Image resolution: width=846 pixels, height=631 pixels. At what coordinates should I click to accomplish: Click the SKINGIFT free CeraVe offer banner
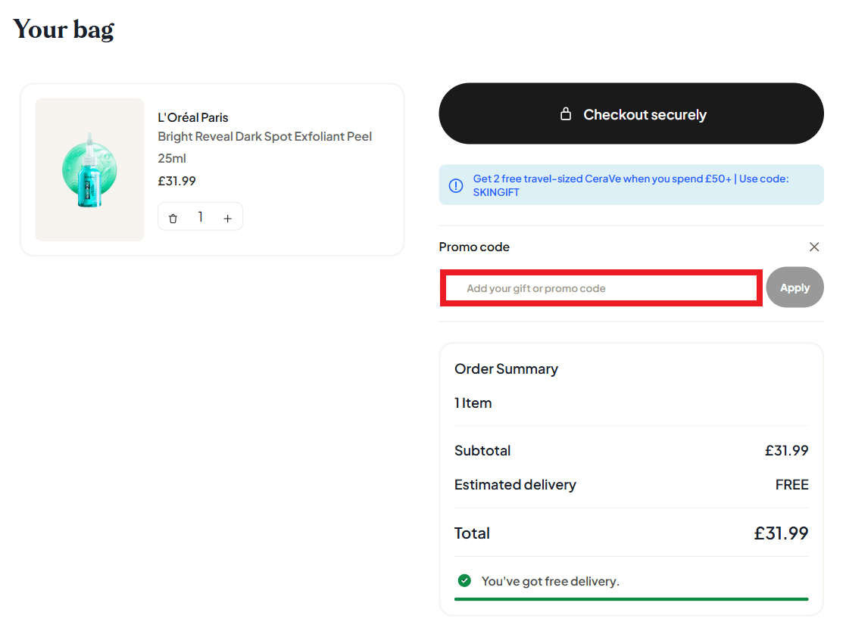tap(630, 185)
